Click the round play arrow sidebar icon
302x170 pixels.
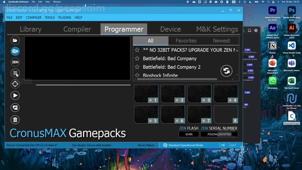click(15, 95)
